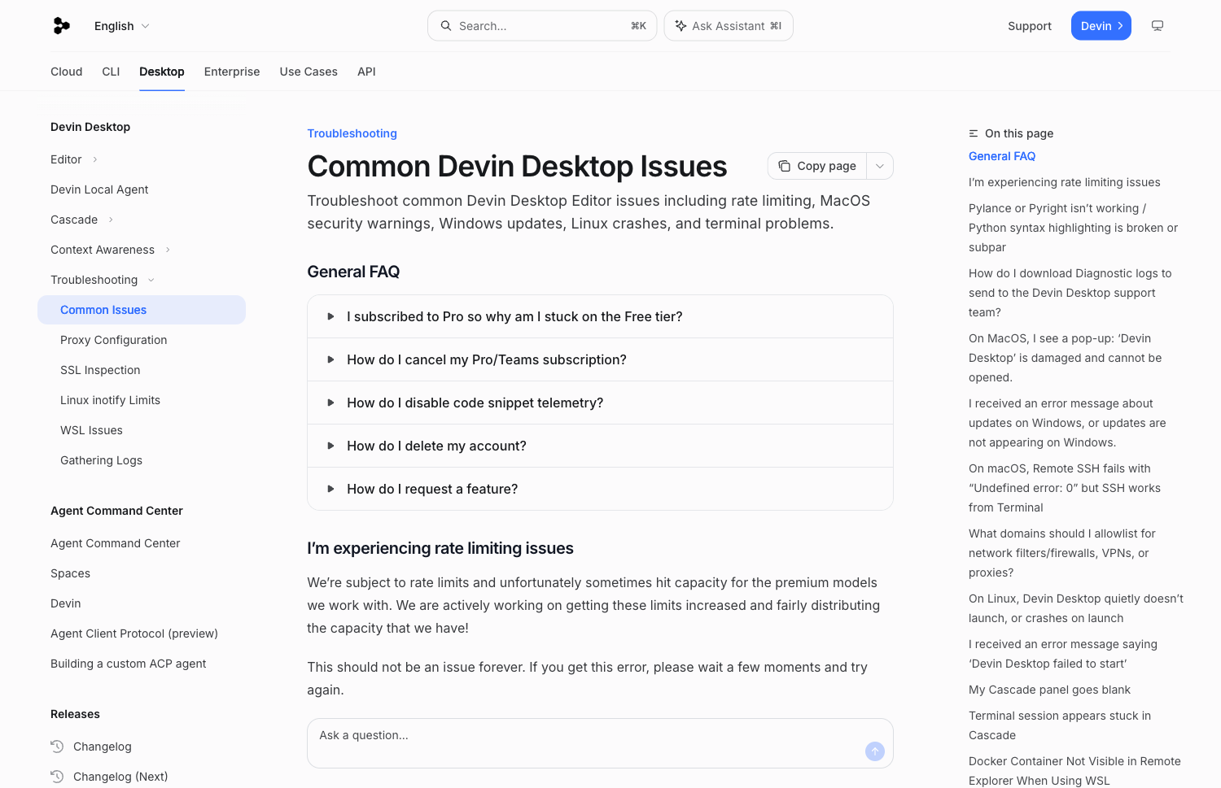Screen dimensions: 1221x788
Task: Open Proxy Configuration in sidebar
Action: [114, 340]
